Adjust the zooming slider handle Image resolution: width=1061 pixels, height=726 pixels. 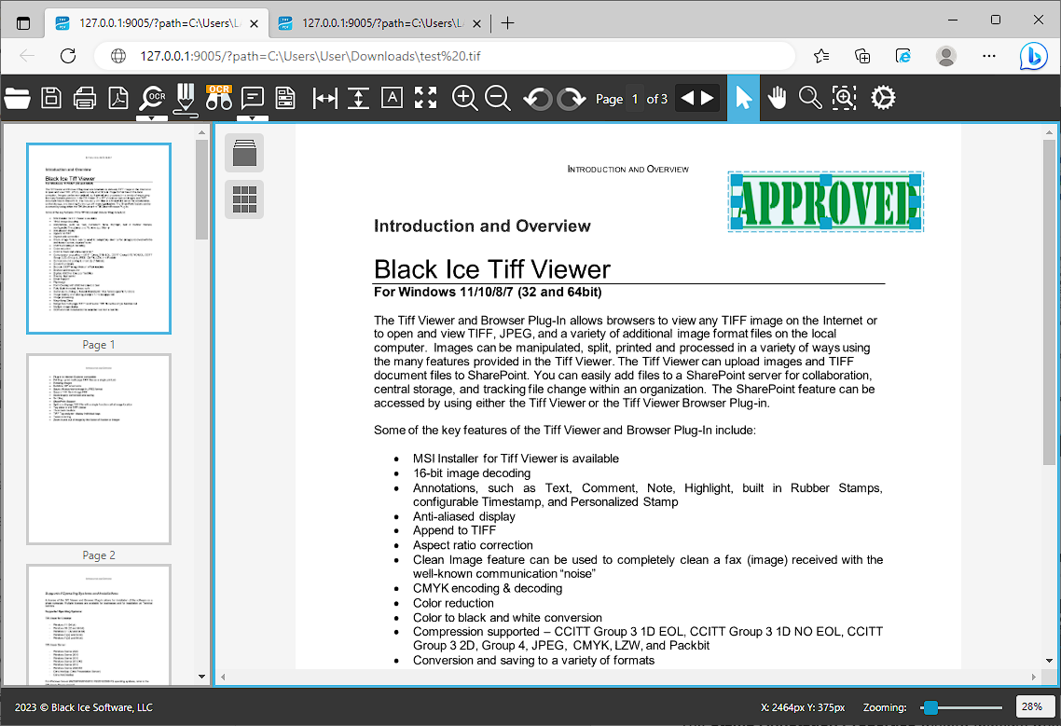(931, 707)
